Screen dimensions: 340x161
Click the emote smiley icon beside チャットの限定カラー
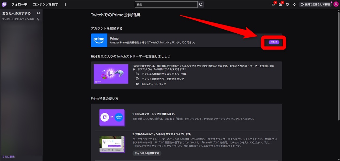(x=137, y=79)
